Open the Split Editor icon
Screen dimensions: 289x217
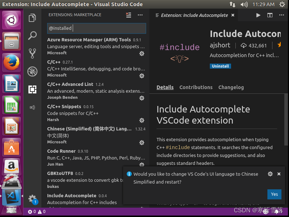[270, 15]
